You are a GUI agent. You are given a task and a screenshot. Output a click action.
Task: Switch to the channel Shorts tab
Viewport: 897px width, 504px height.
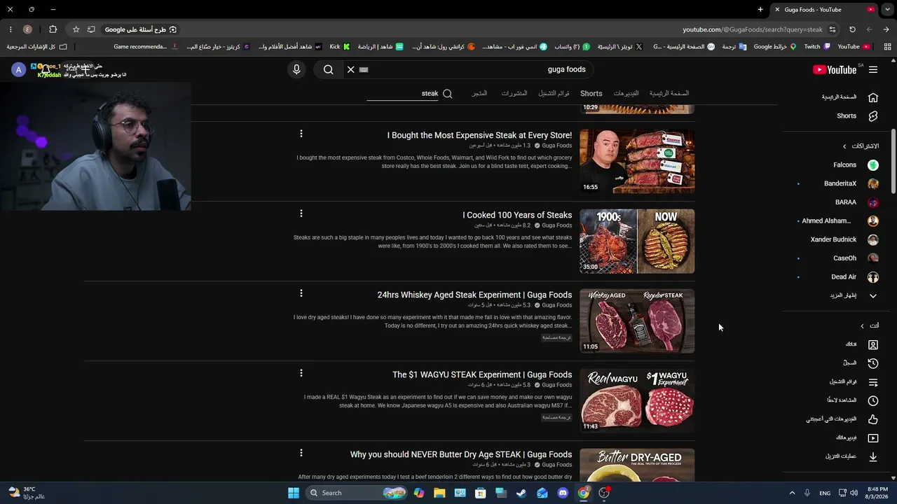pos(591,93)
